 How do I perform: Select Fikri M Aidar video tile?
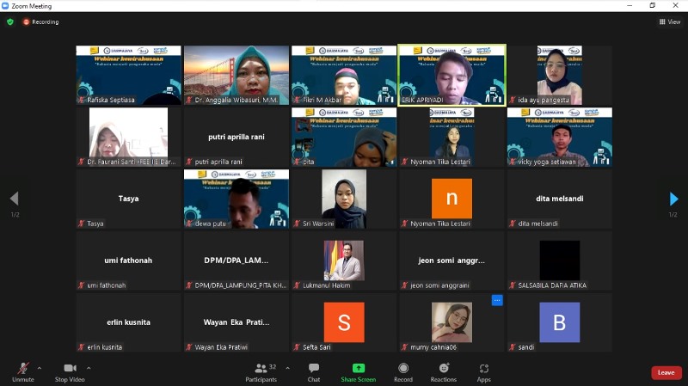(x=344, y=75)
